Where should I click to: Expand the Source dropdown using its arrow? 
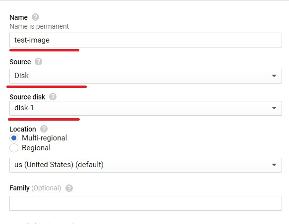[x=274, y=76]
